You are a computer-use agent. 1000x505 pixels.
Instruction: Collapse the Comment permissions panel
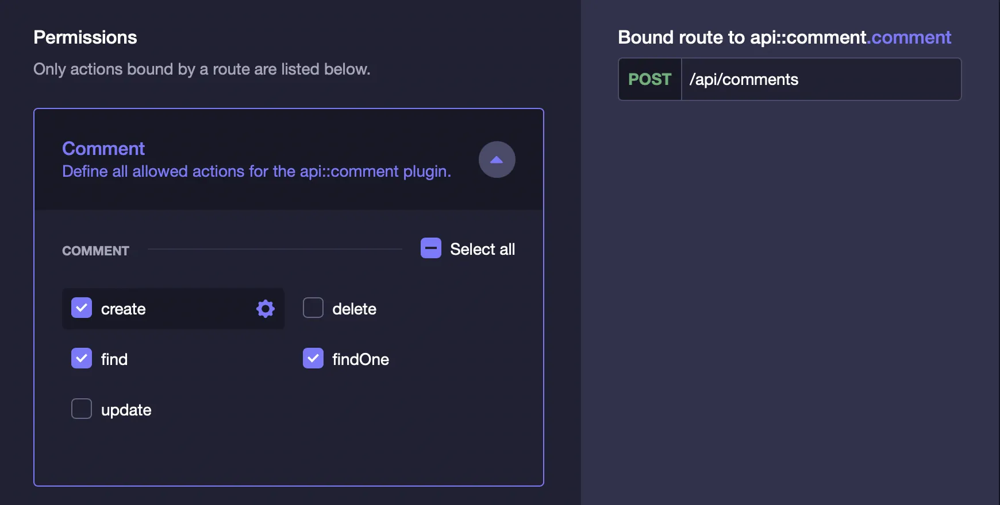point(497,160)
